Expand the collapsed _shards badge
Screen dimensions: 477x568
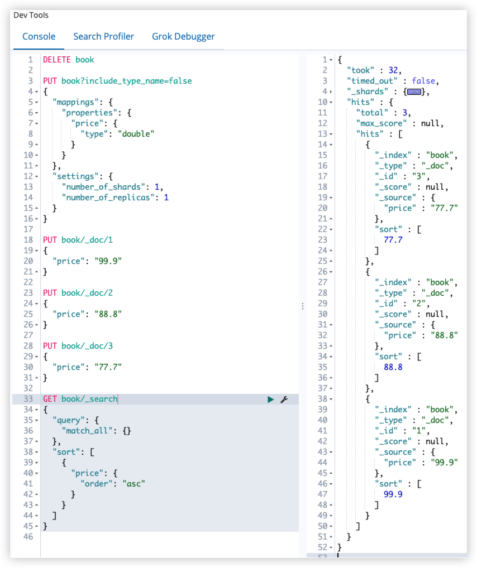[x=414, y=92]
